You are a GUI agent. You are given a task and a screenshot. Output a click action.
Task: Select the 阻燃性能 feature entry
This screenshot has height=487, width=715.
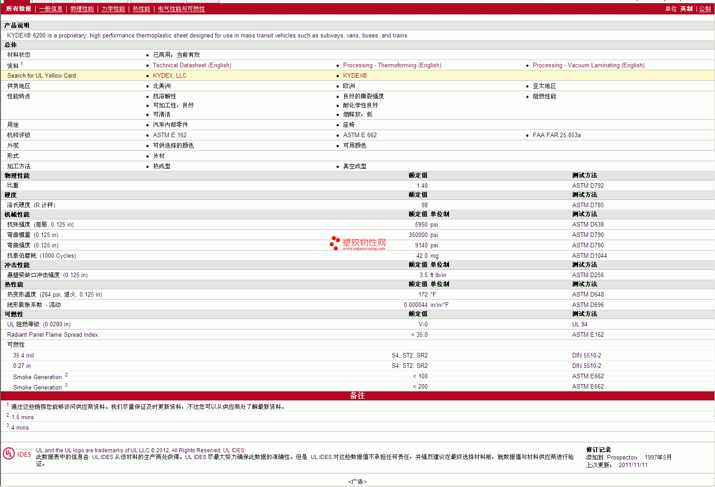tap(544, 97)
